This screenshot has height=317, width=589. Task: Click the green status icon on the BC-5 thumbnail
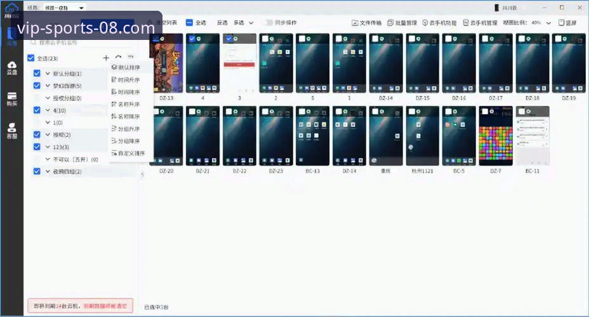(x=455, y=112)
